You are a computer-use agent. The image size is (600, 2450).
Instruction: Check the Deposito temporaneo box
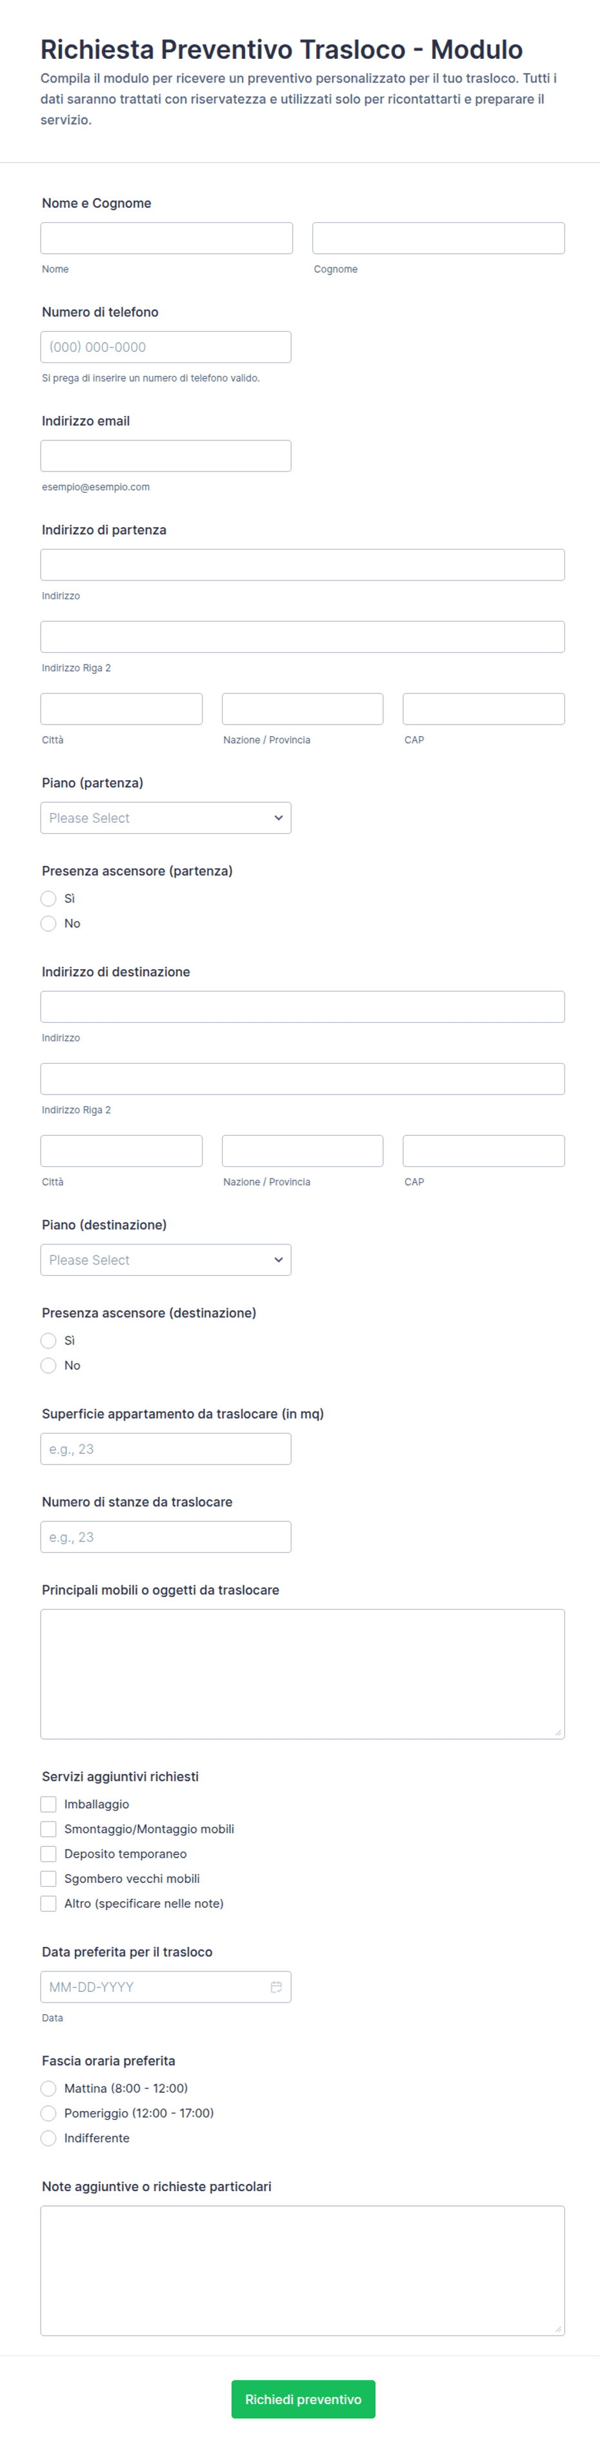(x=48, y=1854)
